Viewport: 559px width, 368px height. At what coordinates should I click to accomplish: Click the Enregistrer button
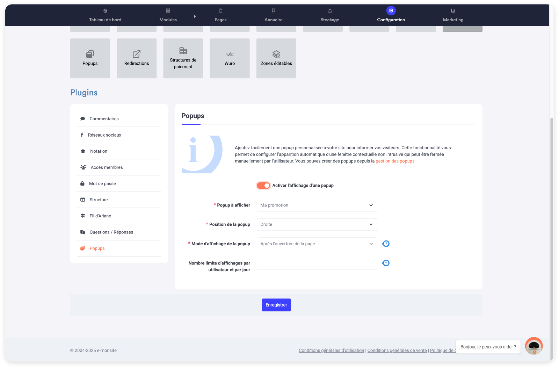[276, 305]
